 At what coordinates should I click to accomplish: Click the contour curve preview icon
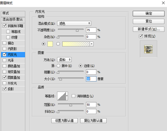point(61,96)
